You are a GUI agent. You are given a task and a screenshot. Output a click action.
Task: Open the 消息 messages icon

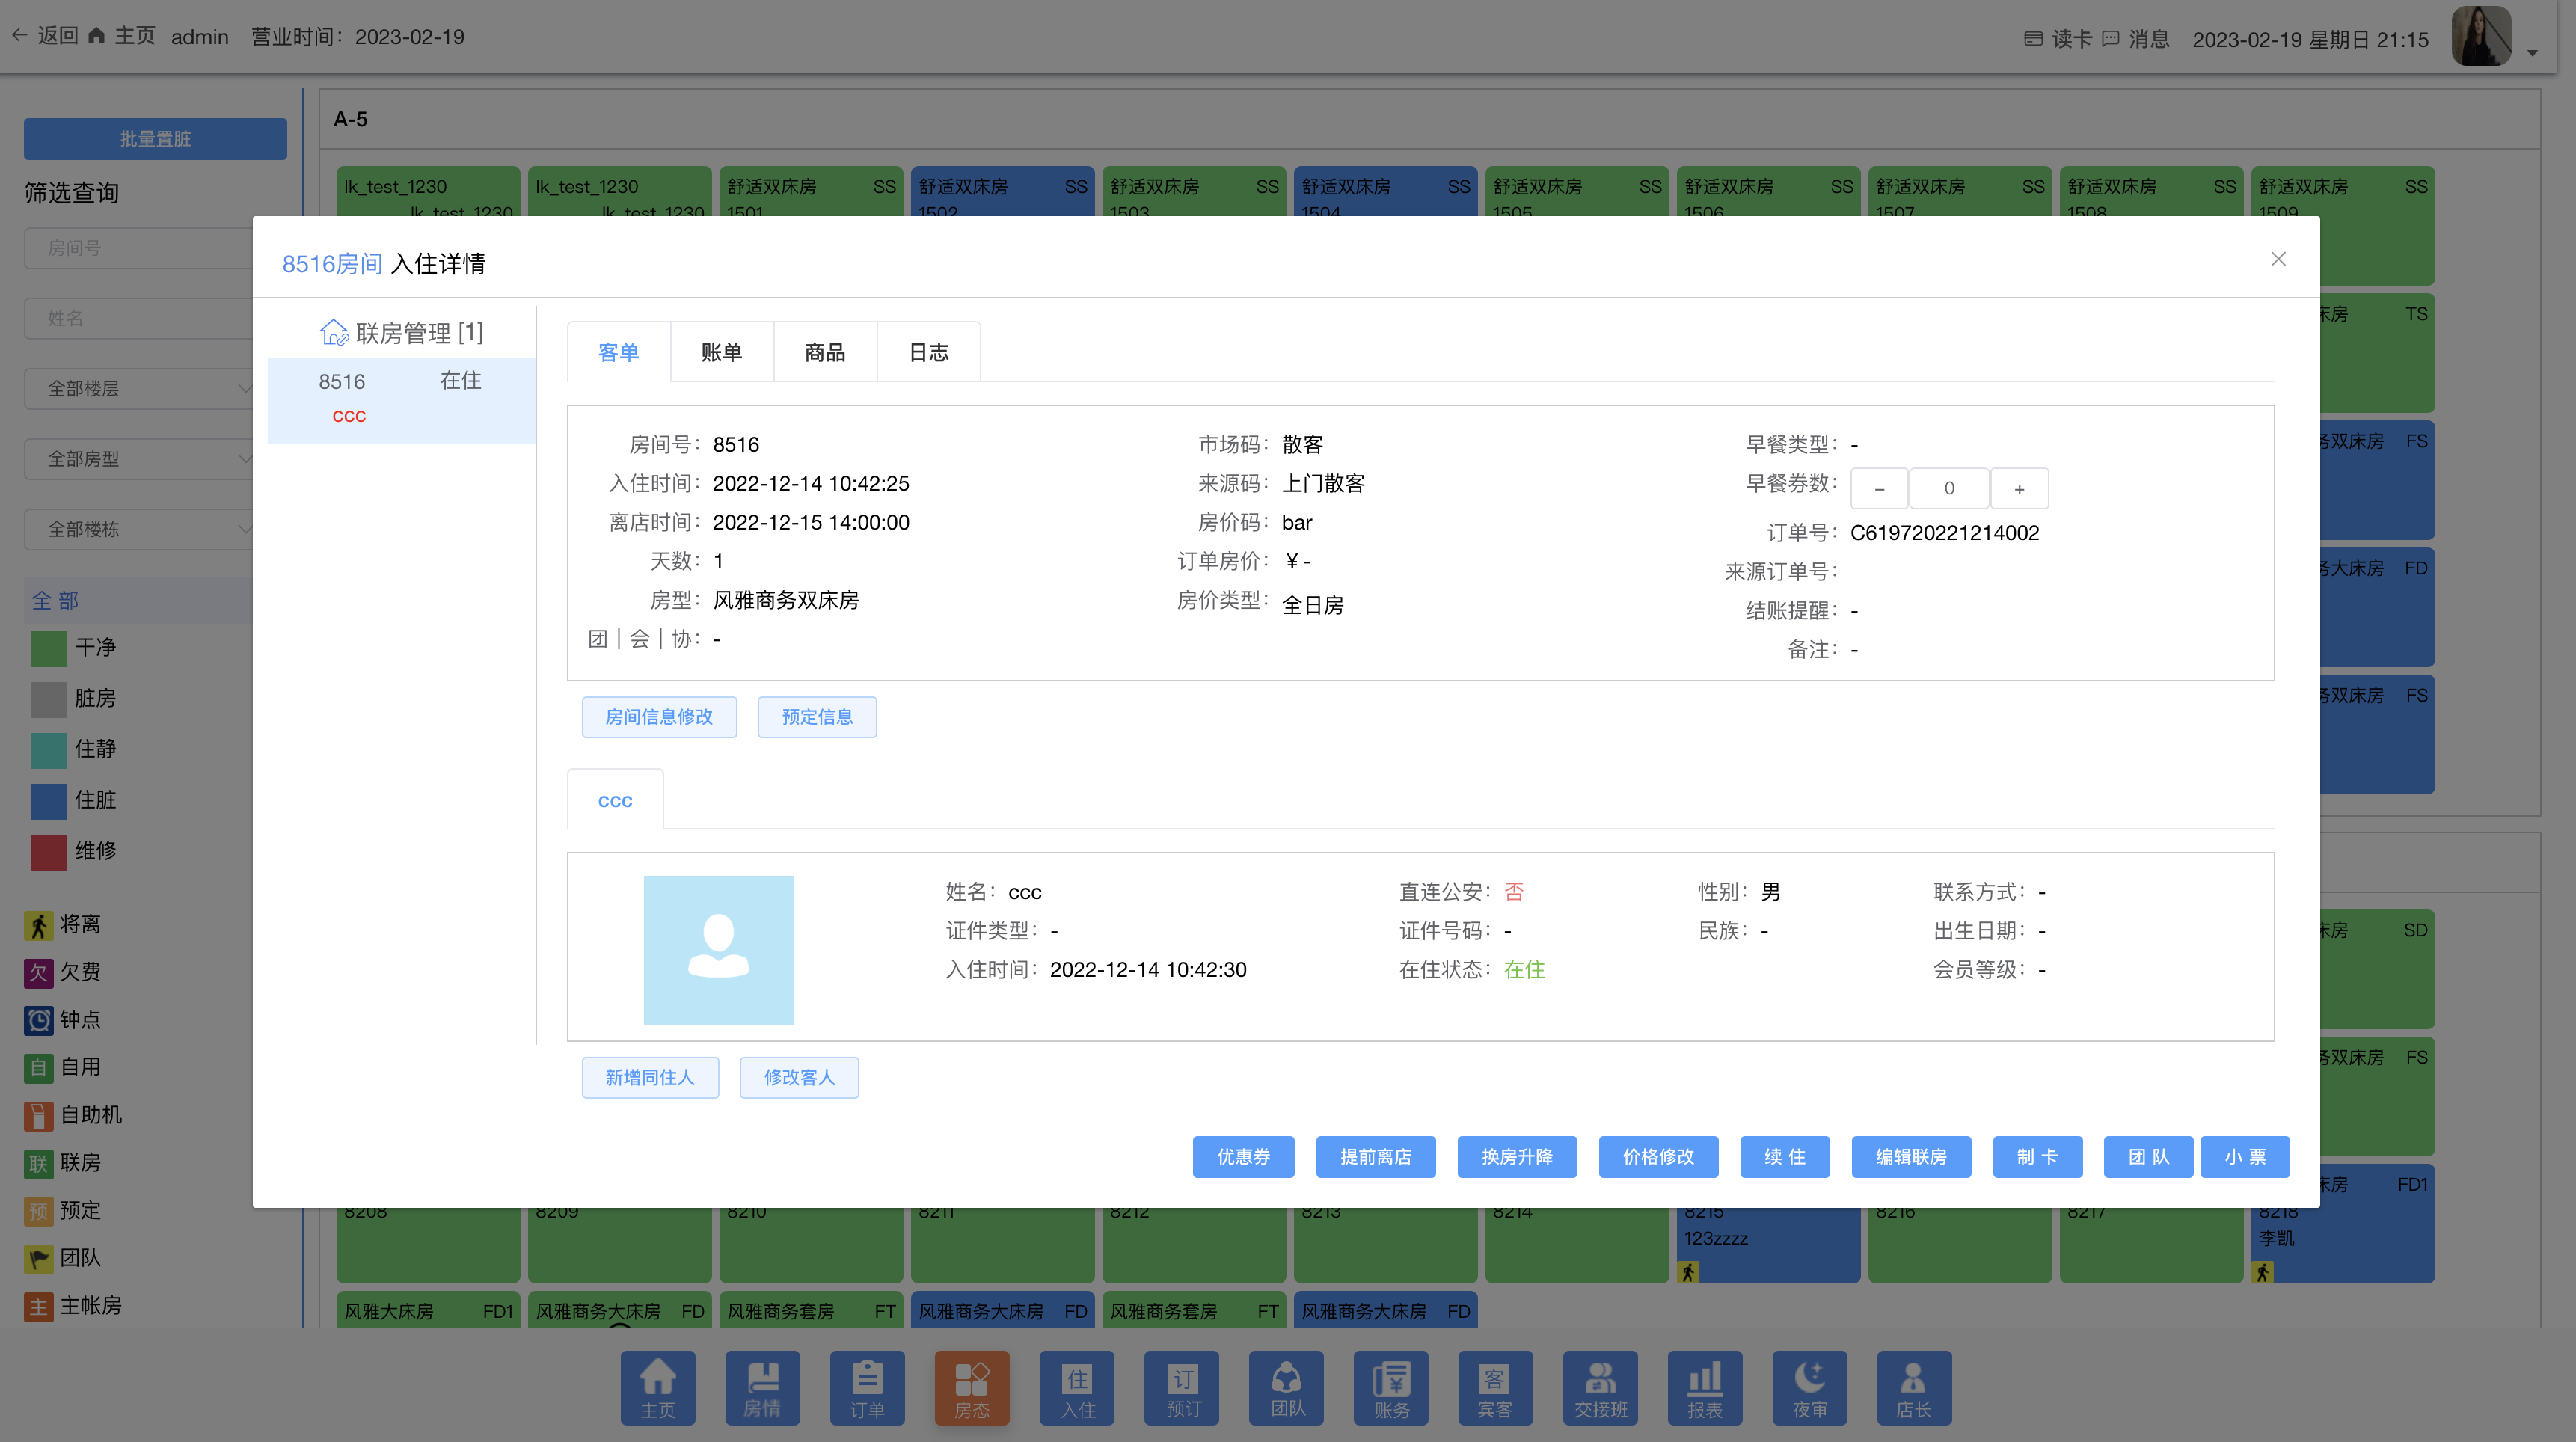2110,39
